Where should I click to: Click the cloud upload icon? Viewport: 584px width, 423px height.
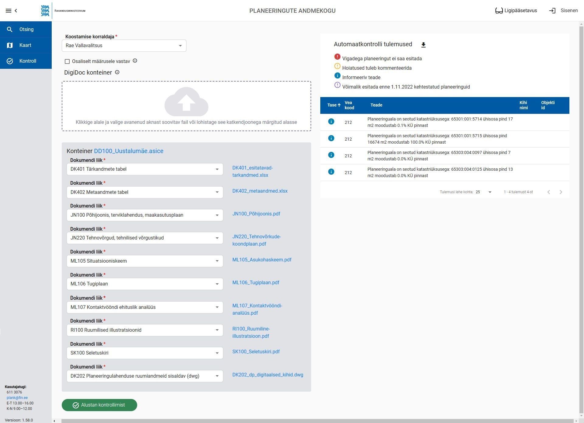tap(186, 102)
